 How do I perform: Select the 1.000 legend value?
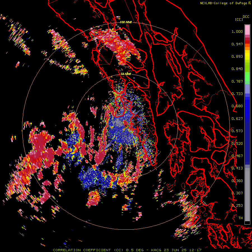coord(237,31)
